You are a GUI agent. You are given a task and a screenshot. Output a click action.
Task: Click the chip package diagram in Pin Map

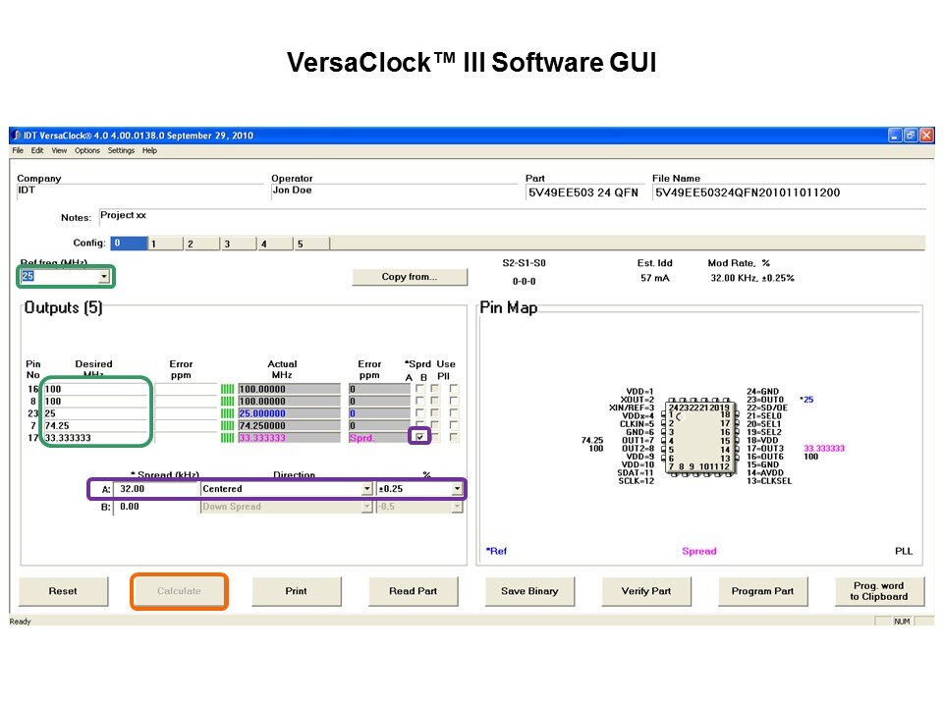pyautogui.click(x=699, y=437)
